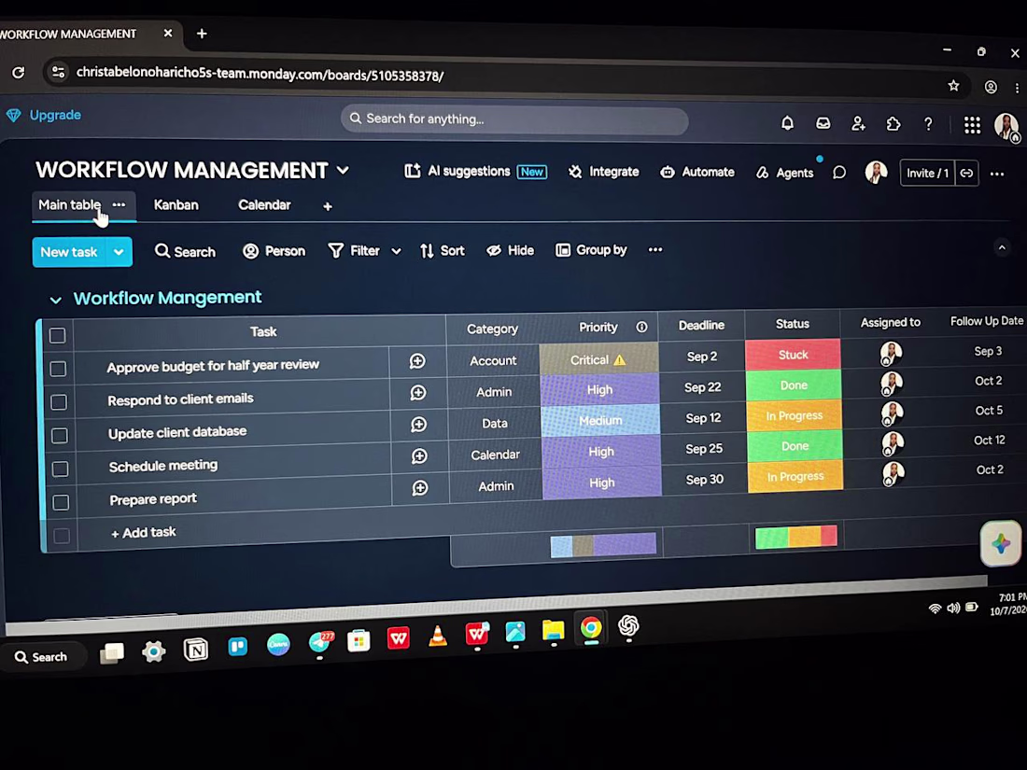This screenshot has width=1027, height=770.
Task: Open the help question mark
Action: point(928,124)
